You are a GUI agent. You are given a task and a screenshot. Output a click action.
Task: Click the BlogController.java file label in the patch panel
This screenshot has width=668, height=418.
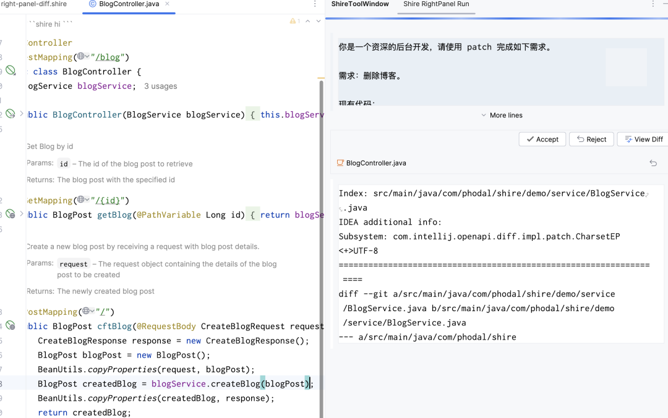(x=376, y=163)
